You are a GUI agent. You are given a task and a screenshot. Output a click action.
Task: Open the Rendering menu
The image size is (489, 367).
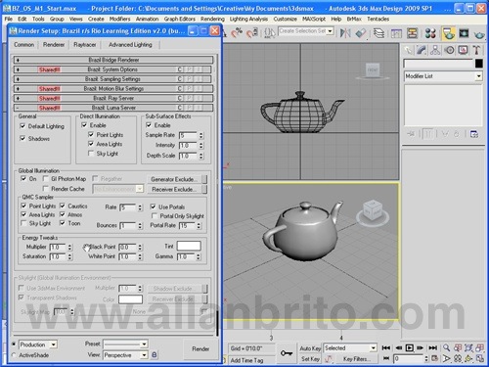point(212,19)
